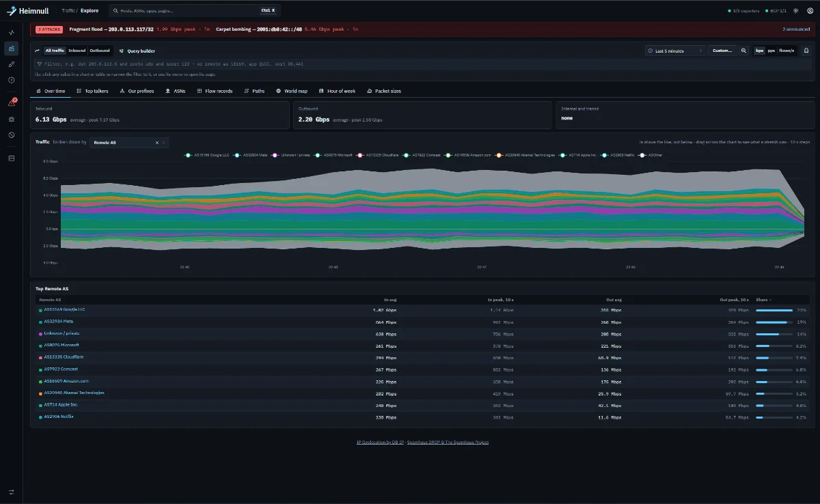Open the fourth sidebar circular icon
Screen dimensions: 820x504
(x=11, y=80)
